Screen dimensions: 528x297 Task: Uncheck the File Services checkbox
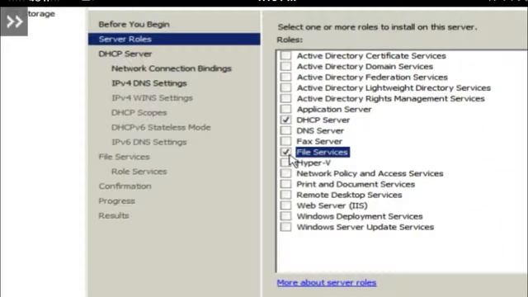click(285, 152)
